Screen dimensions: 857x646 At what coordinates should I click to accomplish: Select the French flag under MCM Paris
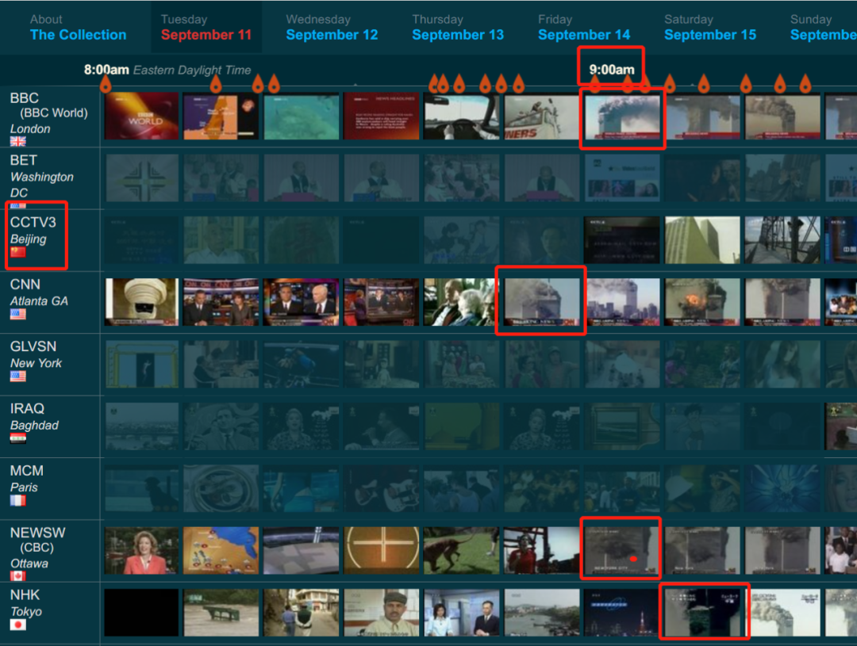[17, 501]
